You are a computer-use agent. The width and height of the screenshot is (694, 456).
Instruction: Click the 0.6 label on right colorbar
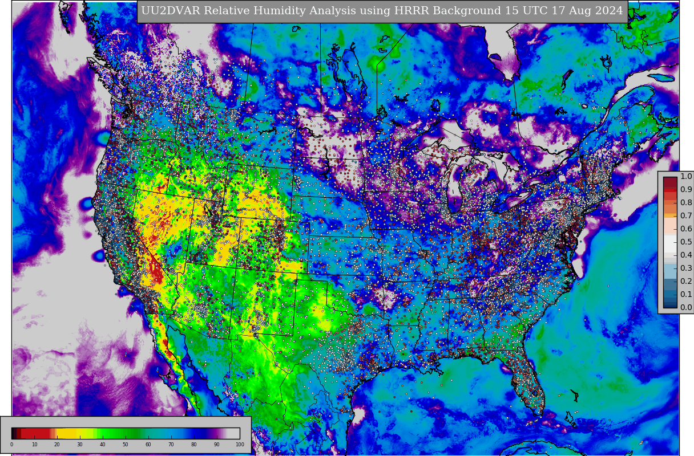click(686, 229)
